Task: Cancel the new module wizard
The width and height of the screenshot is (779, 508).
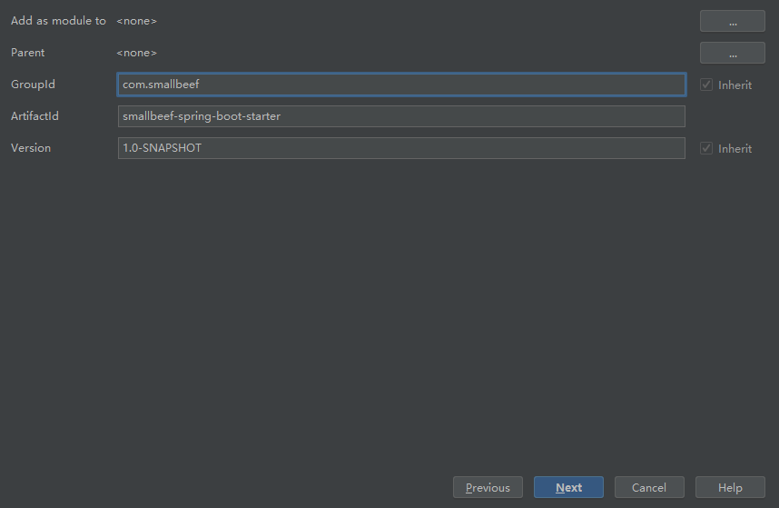Action: (x=649, y=487)
